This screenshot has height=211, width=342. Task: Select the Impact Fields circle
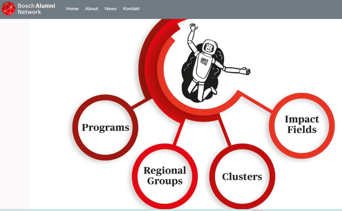click(x=302, y=125)
